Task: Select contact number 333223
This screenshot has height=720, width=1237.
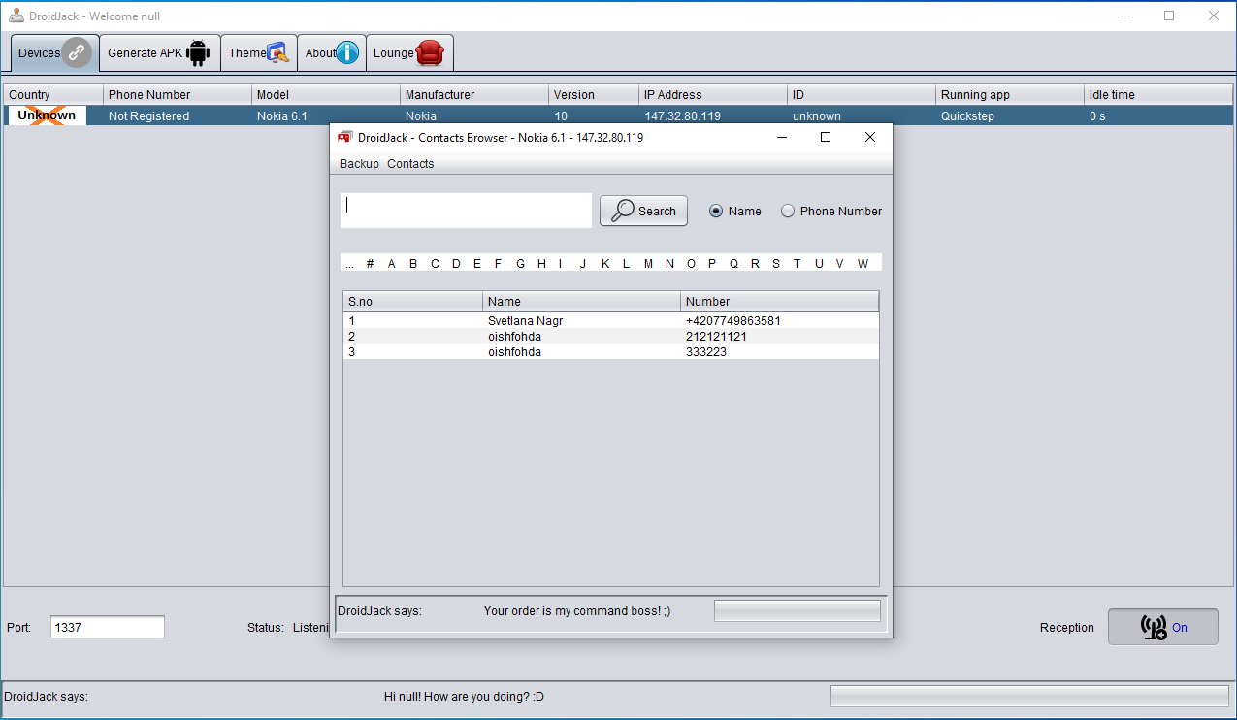Action: click(x=706, y=351)
